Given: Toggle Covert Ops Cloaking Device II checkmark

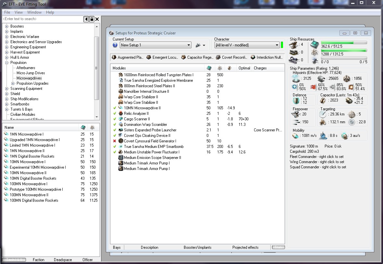Looking at the screenshot, I should click(115, 136).
